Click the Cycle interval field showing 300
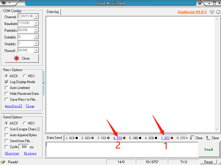Viewport: 221px width, 165px height. 24,147
